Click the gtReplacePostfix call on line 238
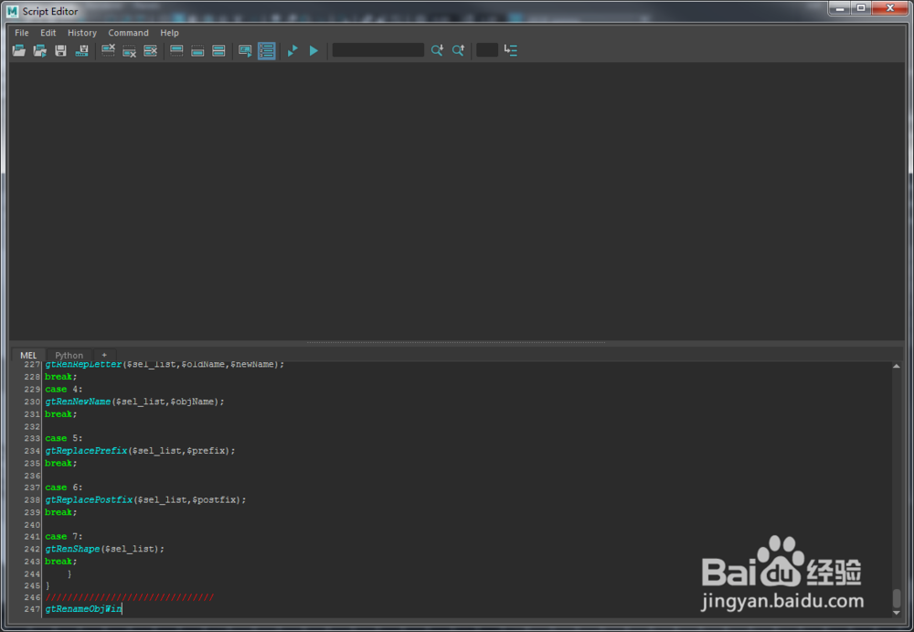Viewport: 914px width, 632px height. [89, 499]
